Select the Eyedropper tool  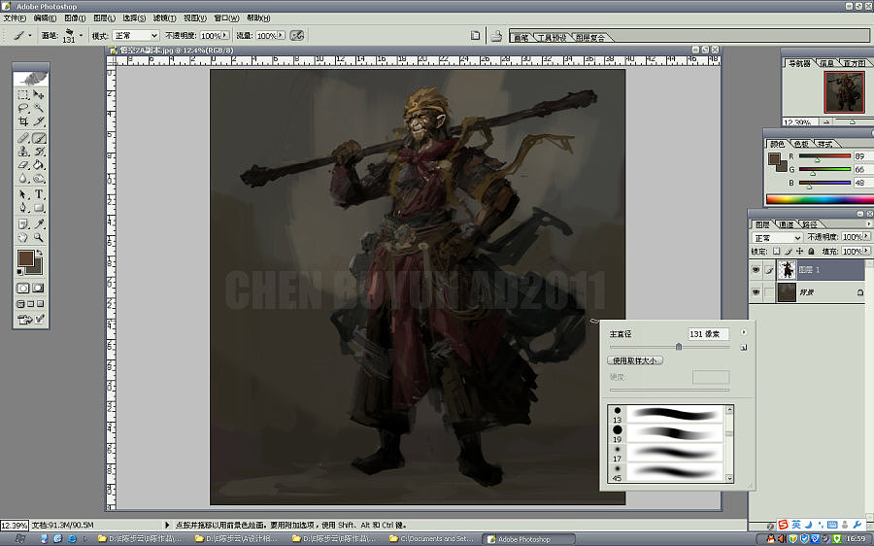point(39,222)
